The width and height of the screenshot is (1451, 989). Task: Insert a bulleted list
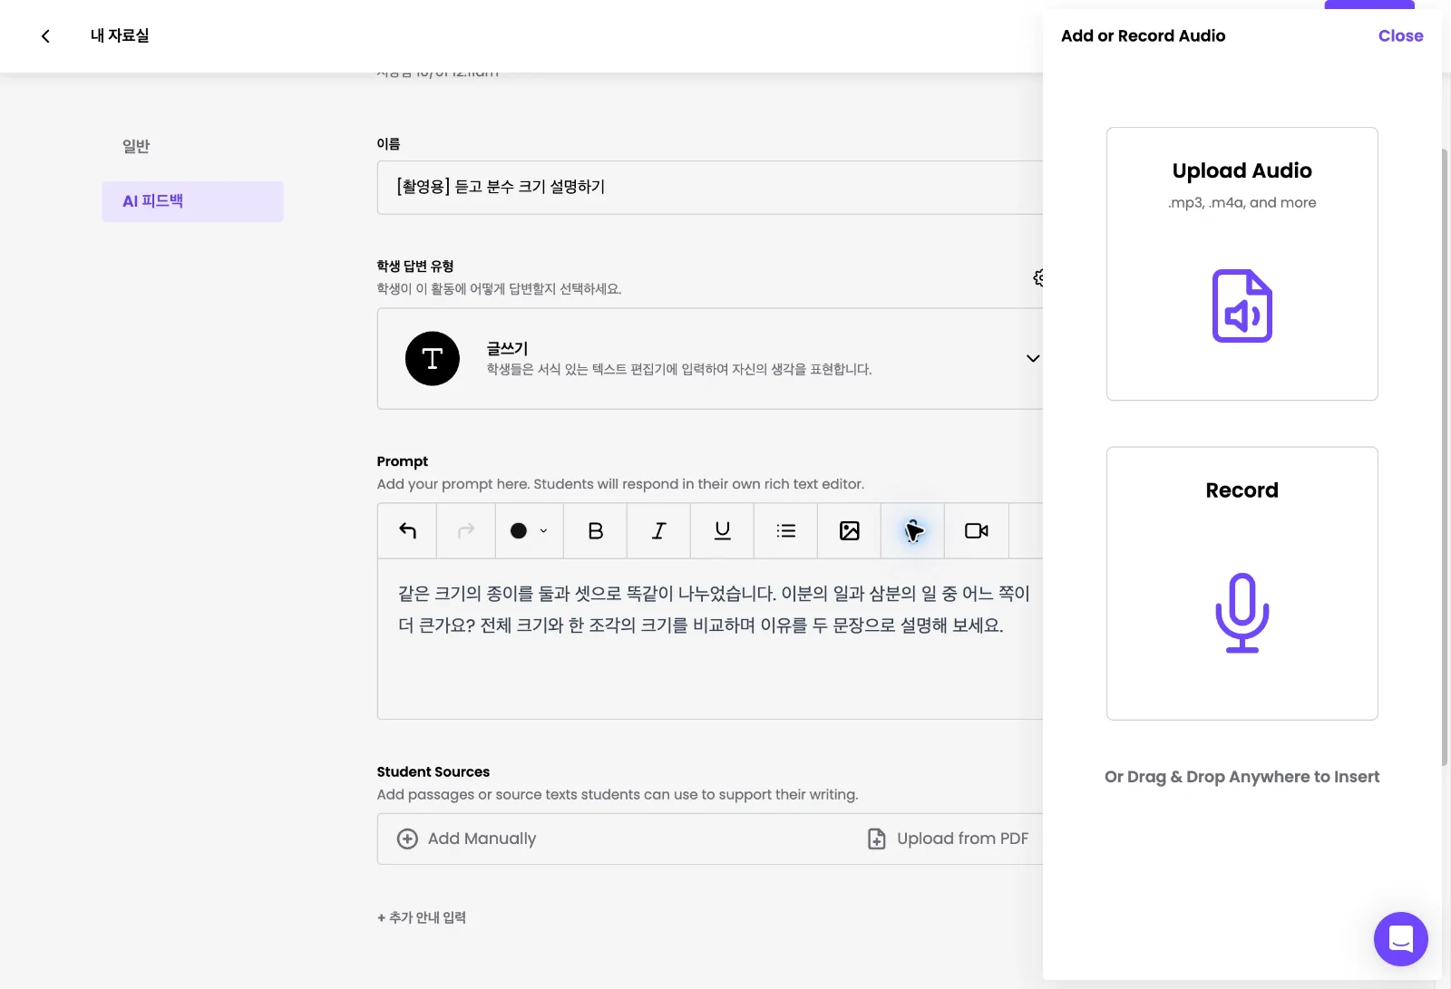[x=786, y=530]
